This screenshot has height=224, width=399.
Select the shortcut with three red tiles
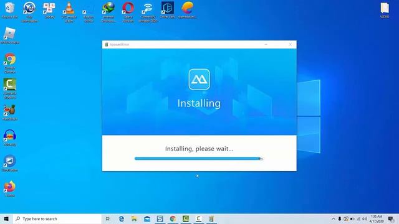pyautogui.click(x=49, y=10)
